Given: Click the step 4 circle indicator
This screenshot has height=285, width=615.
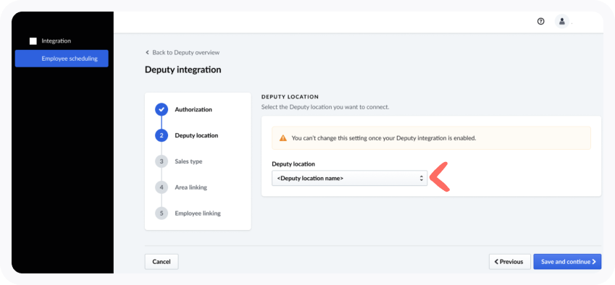Looking at the screenshot, I should point(162,187).
